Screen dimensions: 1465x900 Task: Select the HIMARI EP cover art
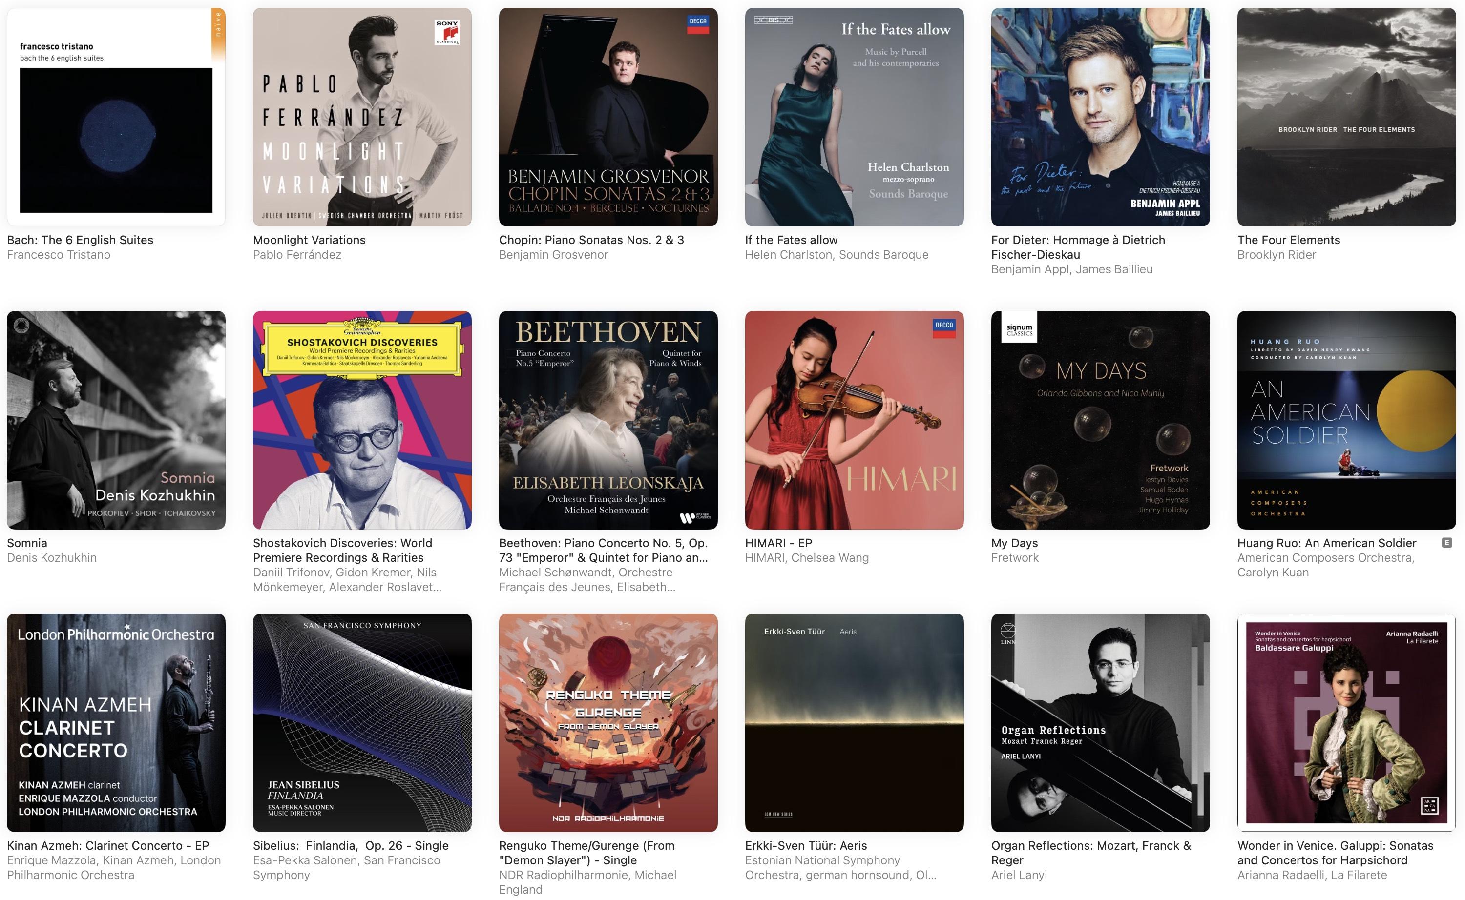click(854, 420)
